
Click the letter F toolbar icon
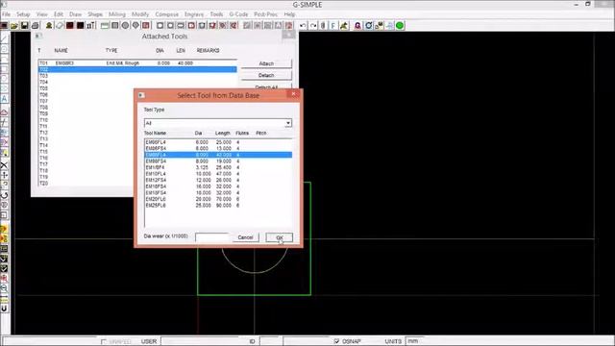click(x=333, y=26)
